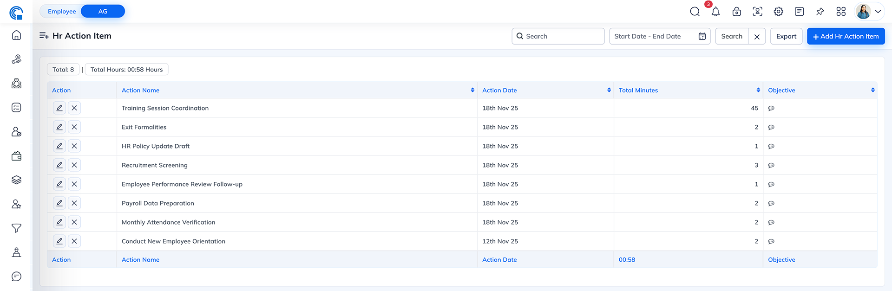Viewport: 892px width, 291px height.
Task: Open the settings gear icon
Action: [x=778, y=12]
